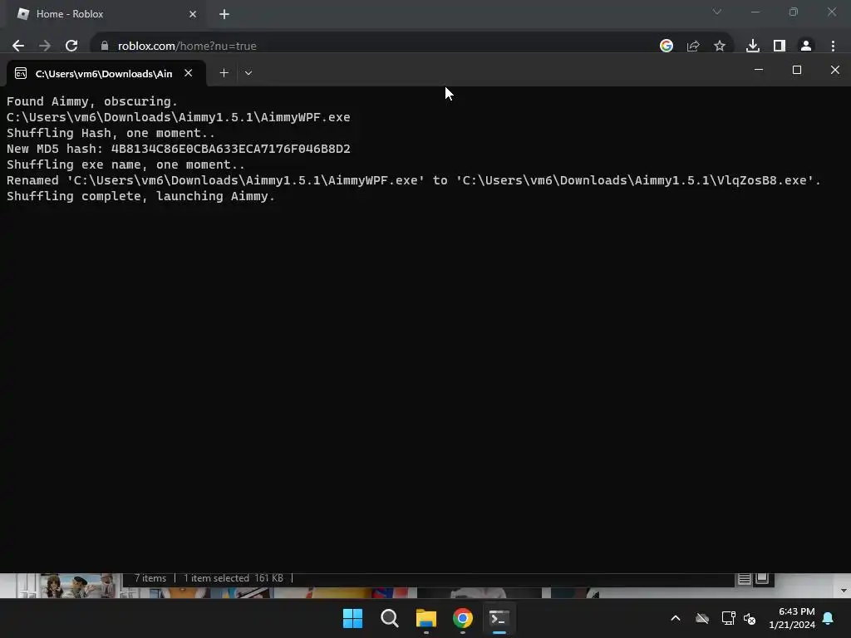
Task: Click the 'Found Aimmy, obscuring.' line
Action: pyautogui.click(x=91, y=101)
